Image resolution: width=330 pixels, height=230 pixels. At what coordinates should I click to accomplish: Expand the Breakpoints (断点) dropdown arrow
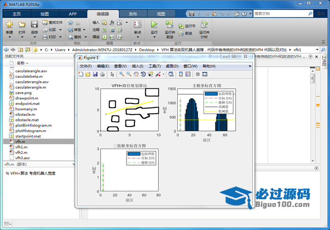point(138,37)
